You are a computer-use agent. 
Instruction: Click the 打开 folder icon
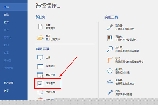point(40,38)
